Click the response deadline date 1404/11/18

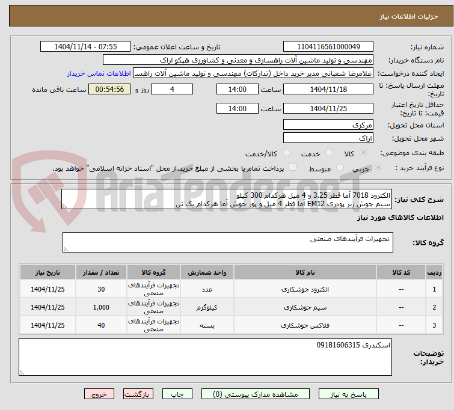coord(328,89)
